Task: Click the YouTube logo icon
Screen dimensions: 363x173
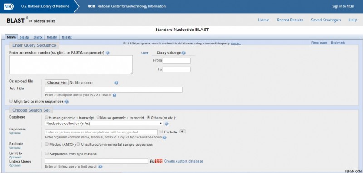Action: [x=156, y=161]
